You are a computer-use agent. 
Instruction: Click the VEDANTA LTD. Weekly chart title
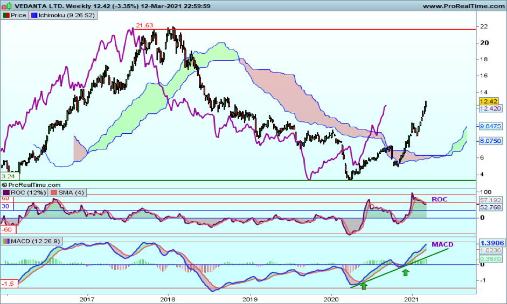pos(112,6)
